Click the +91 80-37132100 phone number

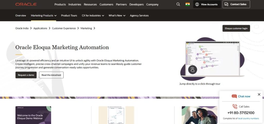coord(241,113)
